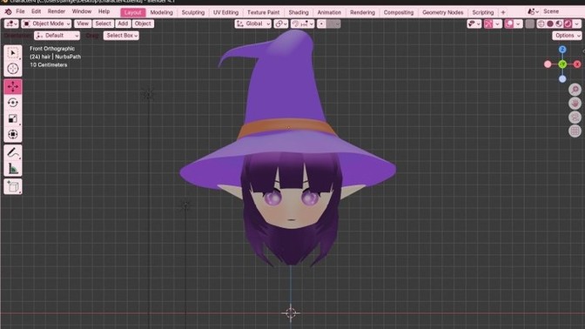Open the Render menu
Image resolution: width=585 pixels, height=329 pixels.
(x=57, y=11)
